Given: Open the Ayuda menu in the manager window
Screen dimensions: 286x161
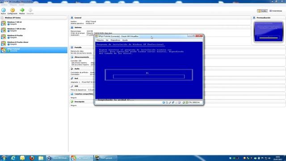Looking at the screenshot, I should tap(21, 5).
